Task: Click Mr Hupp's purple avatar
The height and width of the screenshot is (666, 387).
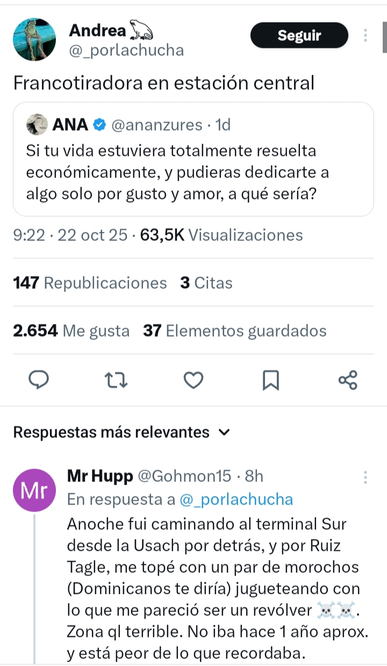Action: (34, 490)
